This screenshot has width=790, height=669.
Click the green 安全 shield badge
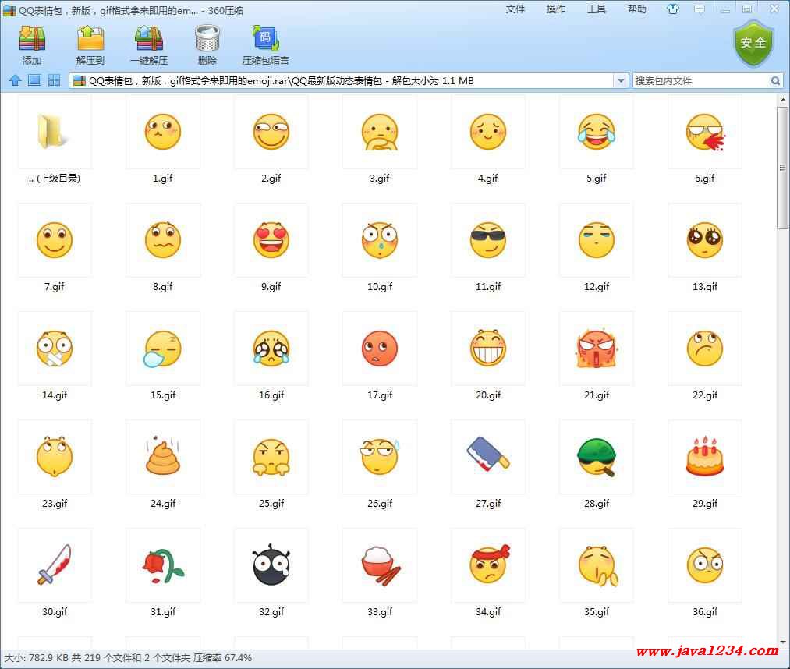753,44
